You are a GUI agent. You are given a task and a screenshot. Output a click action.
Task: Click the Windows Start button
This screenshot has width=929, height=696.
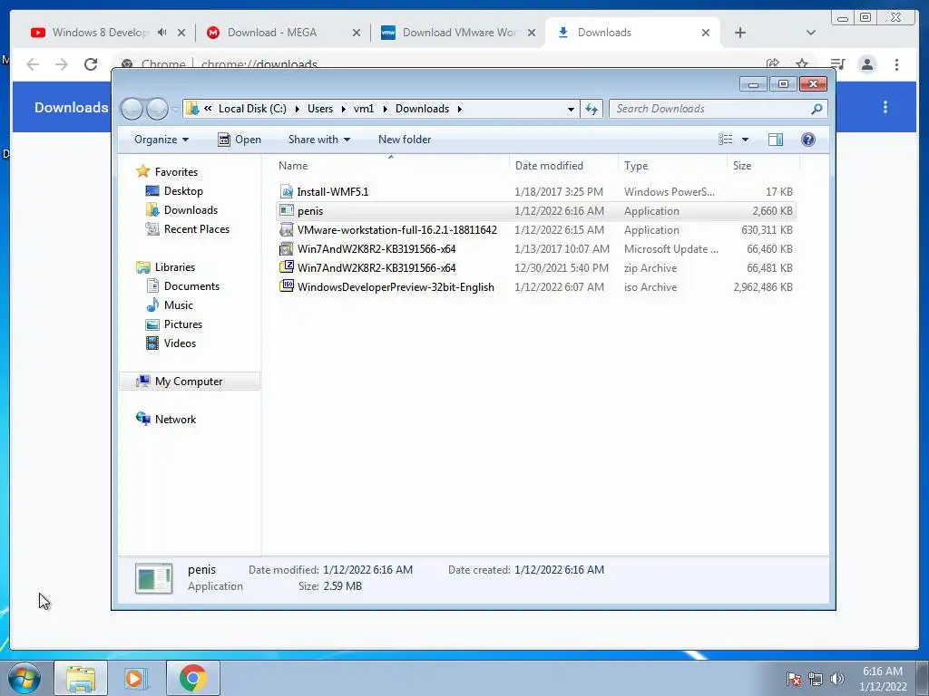click(x=24, y=678)
